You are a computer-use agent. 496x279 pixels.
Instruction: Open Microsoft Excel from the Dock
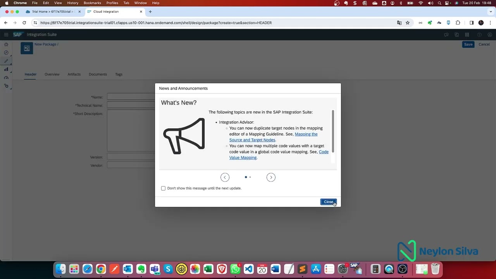(x=208, y=269)
